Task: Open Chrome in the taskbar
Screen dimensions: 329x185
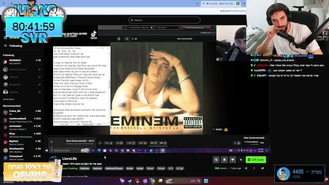Action: [152, 181]
